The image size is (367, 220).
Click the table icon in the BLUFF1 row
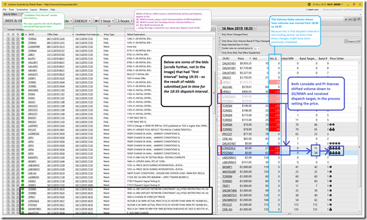tap(13, 58)
